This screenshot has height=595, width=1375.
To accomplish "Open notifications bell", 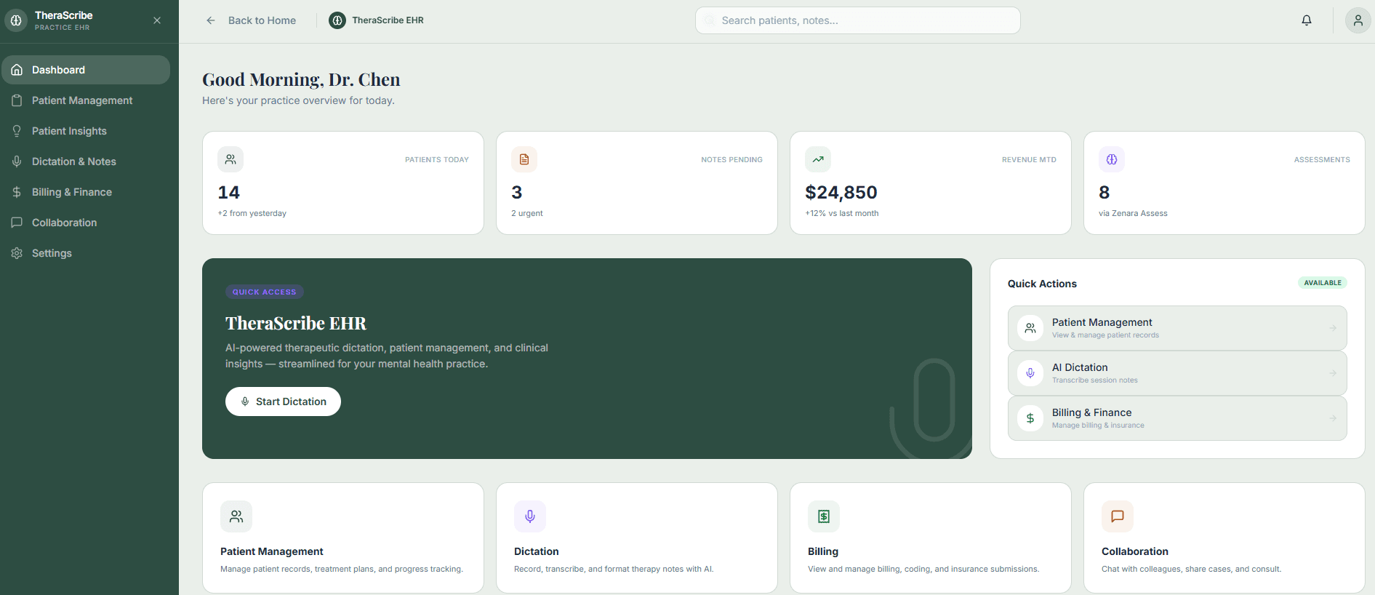I will tap(1307, 20).
